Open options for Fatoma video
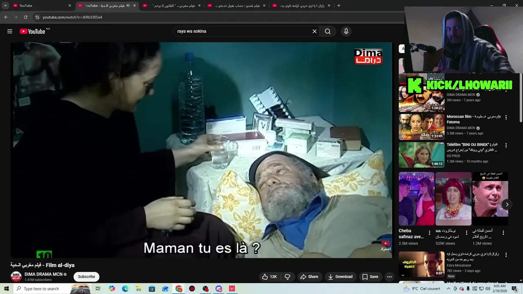 [506, 117]
